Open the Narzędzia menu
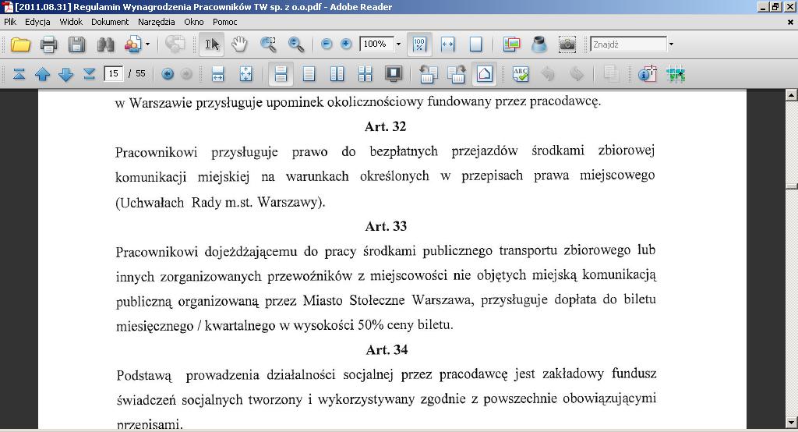798x432 pixels. pyautogui.click(x=156, y=22)
